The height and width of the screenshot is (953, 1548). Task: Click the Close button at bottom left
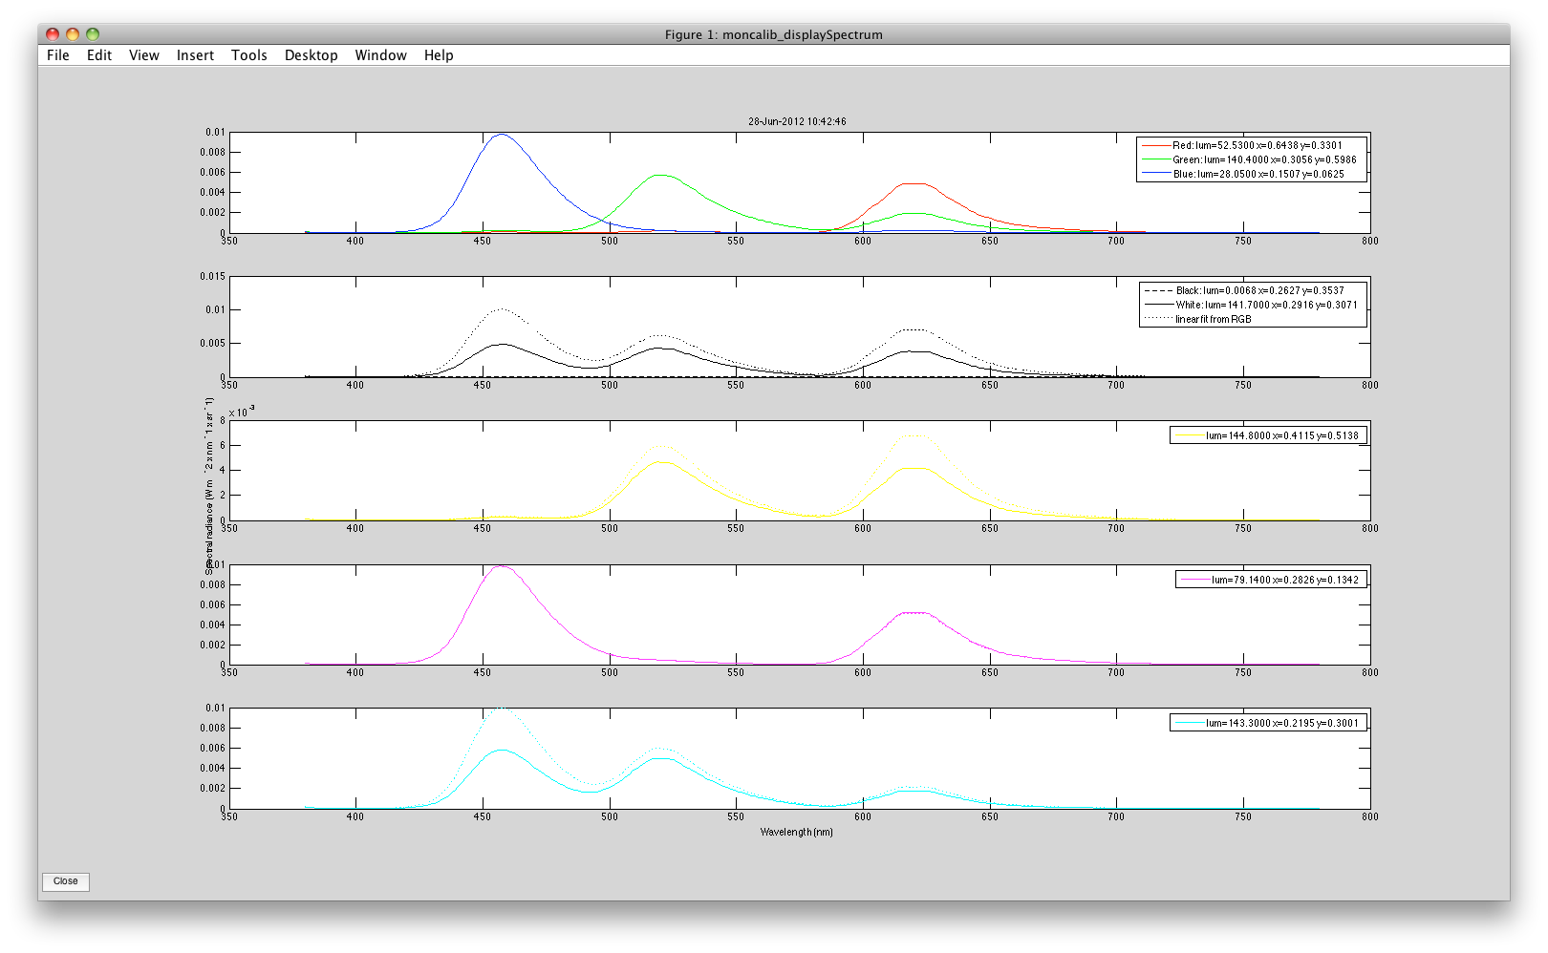66,881
